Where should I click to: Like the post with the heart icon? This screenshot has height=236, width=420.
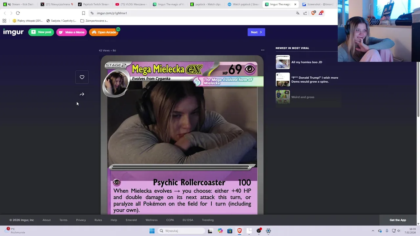click(82, 77)
